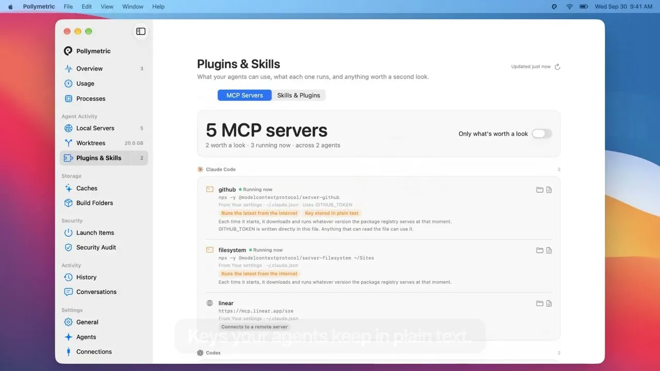The image size is (660, 371).
Task: Click the document icon on the github row
Action: point(549,190)
